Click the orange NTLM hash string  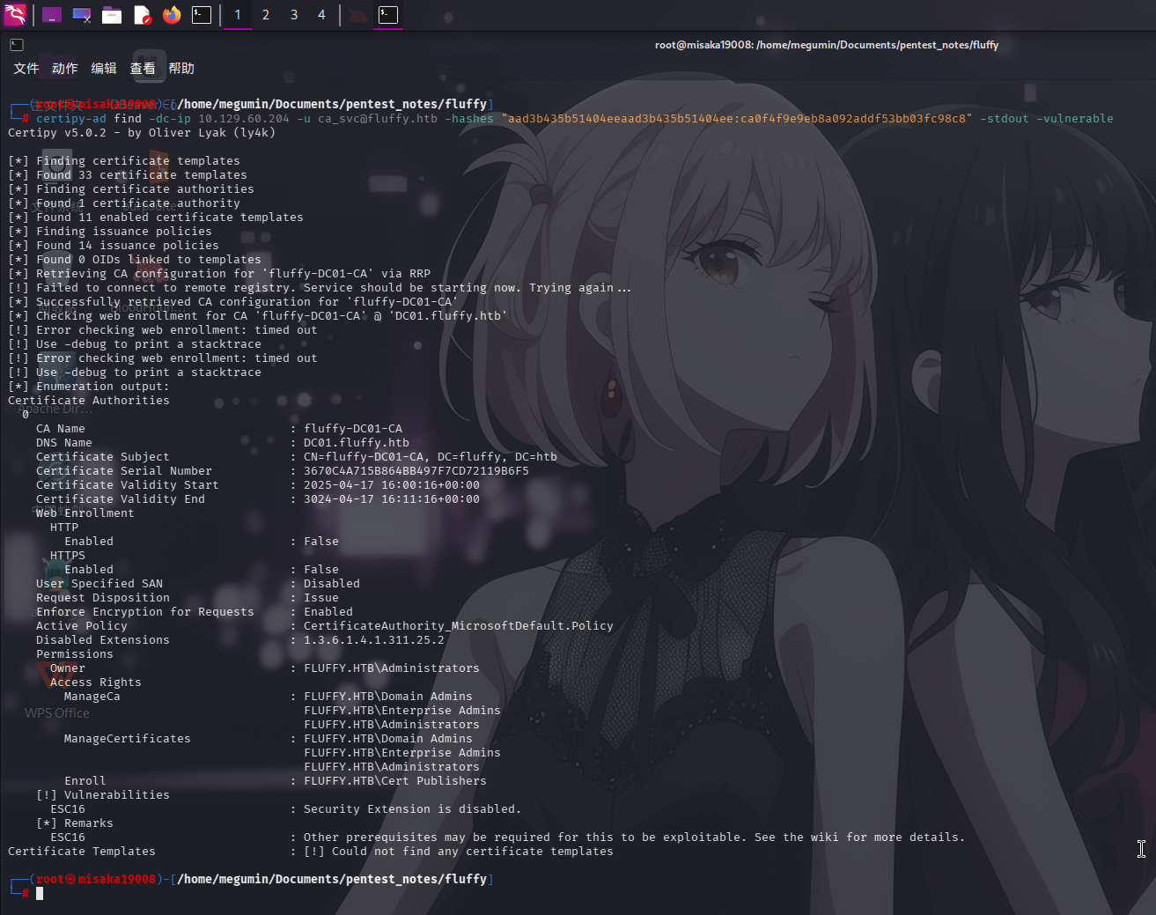click(x=737, y=119)
